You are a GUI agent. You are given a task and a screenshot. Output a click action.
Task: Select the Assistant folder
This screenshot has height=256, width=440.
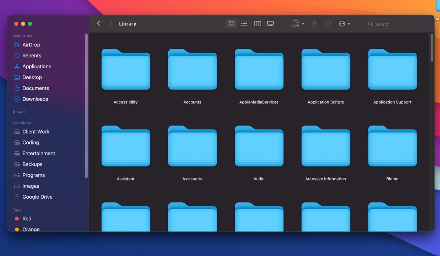coord(126,146)
